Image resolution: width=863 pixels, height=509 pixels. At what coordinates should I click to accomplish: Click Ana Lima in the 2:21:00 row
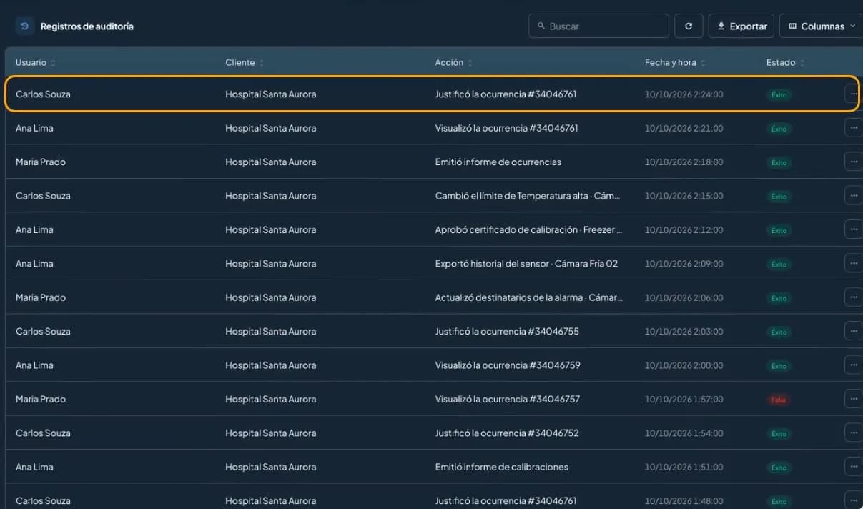[34, 128]
